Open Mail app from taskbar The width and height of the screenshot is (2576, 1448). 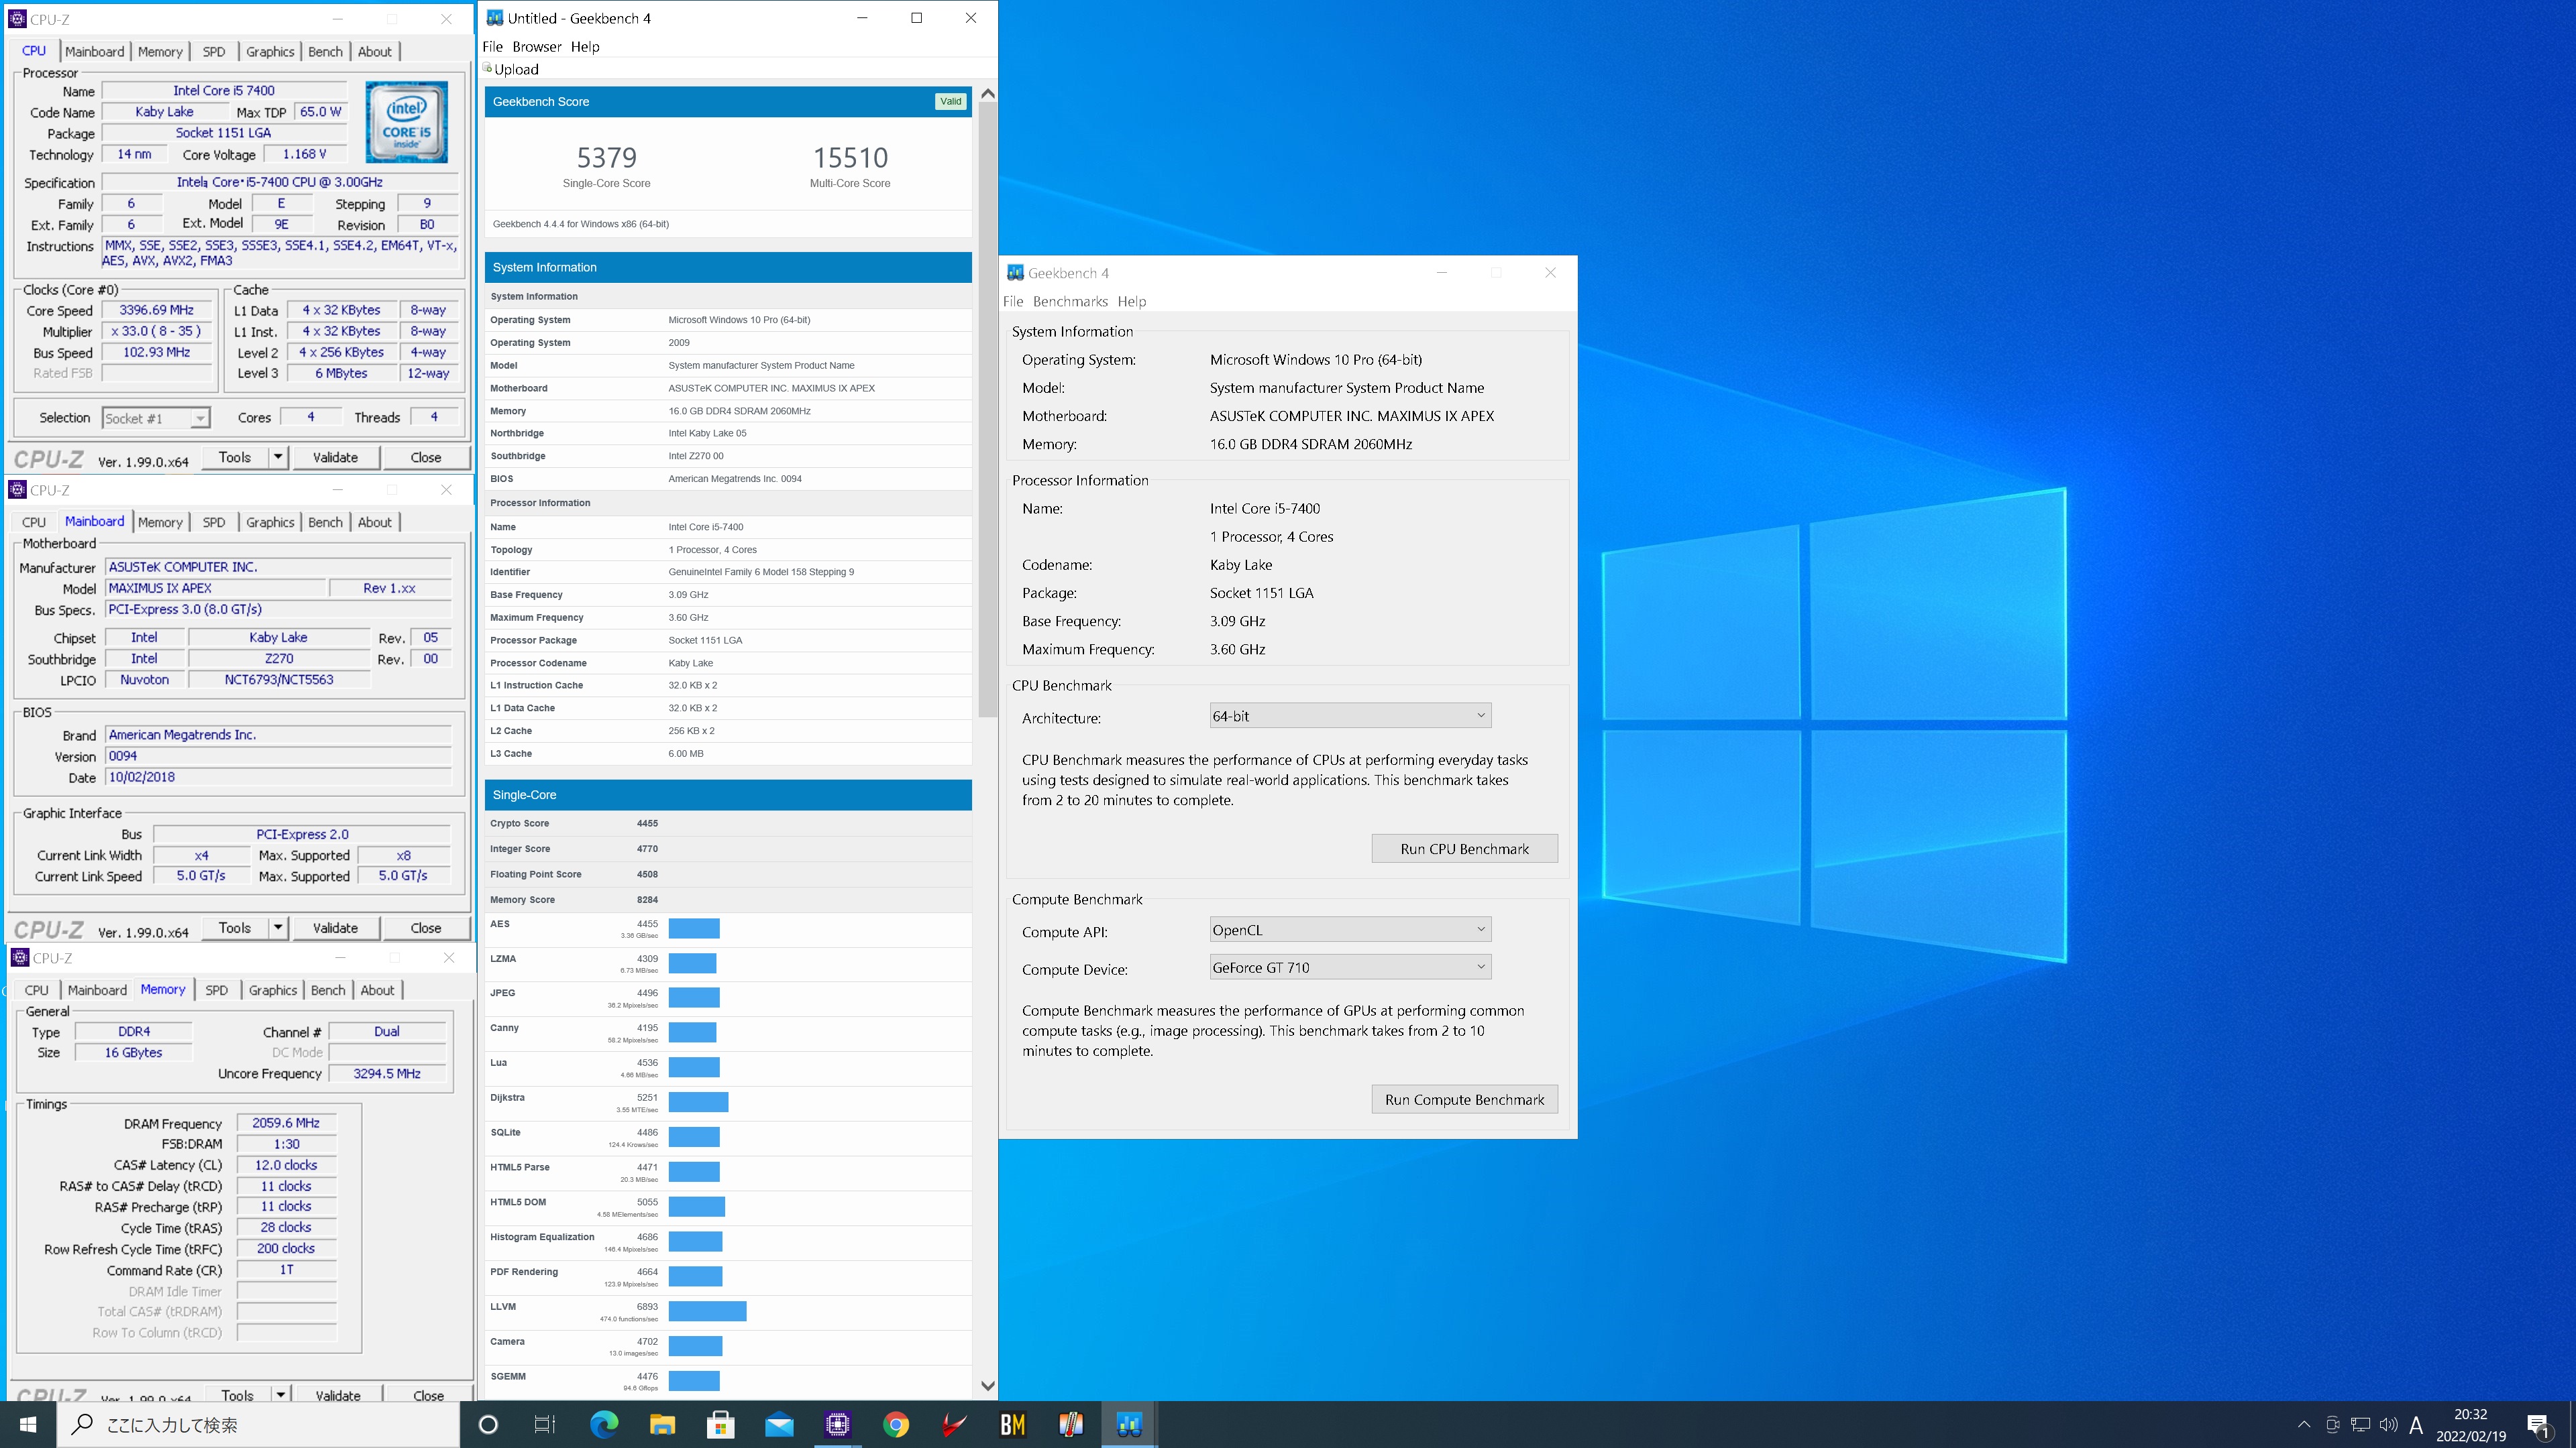point(779,1424)
